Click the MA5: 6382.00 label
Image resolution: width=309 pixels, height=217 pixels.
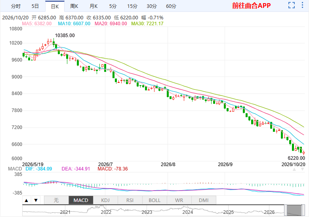pos(37,24)
